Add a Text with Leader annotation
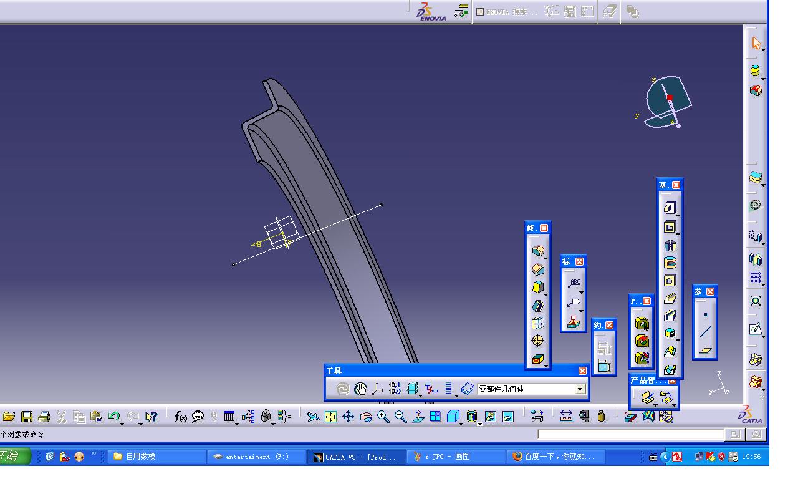 tap(574, 285)
